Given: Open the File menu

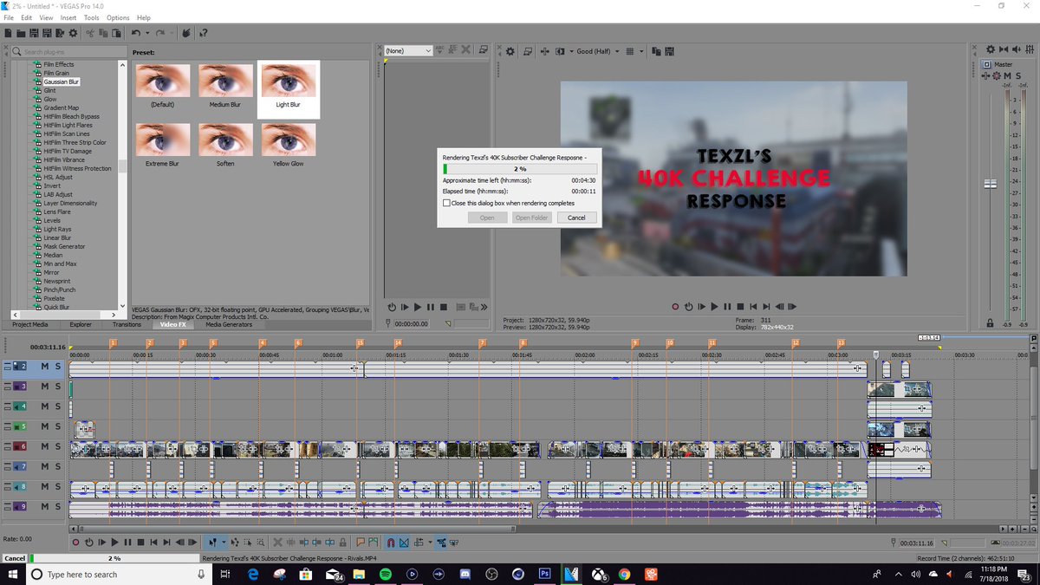Looking at the screenshot, I should pos(8,17).
